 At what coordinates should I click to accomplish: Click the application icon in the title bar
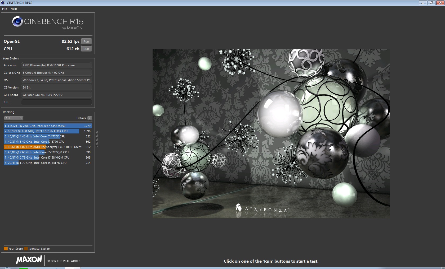[x=3, y=3]
